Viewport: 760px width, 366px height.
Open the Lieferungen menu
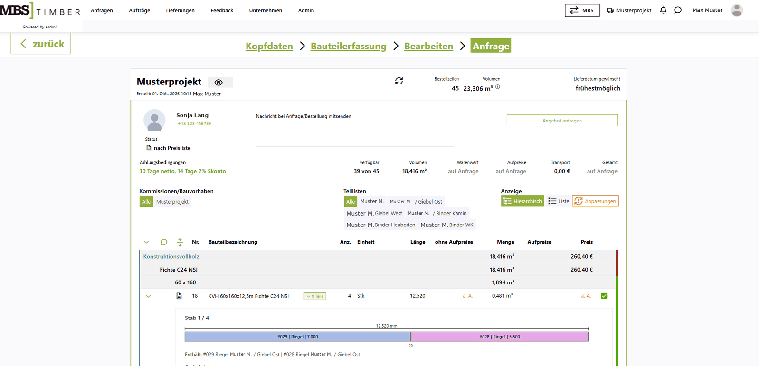180,10
